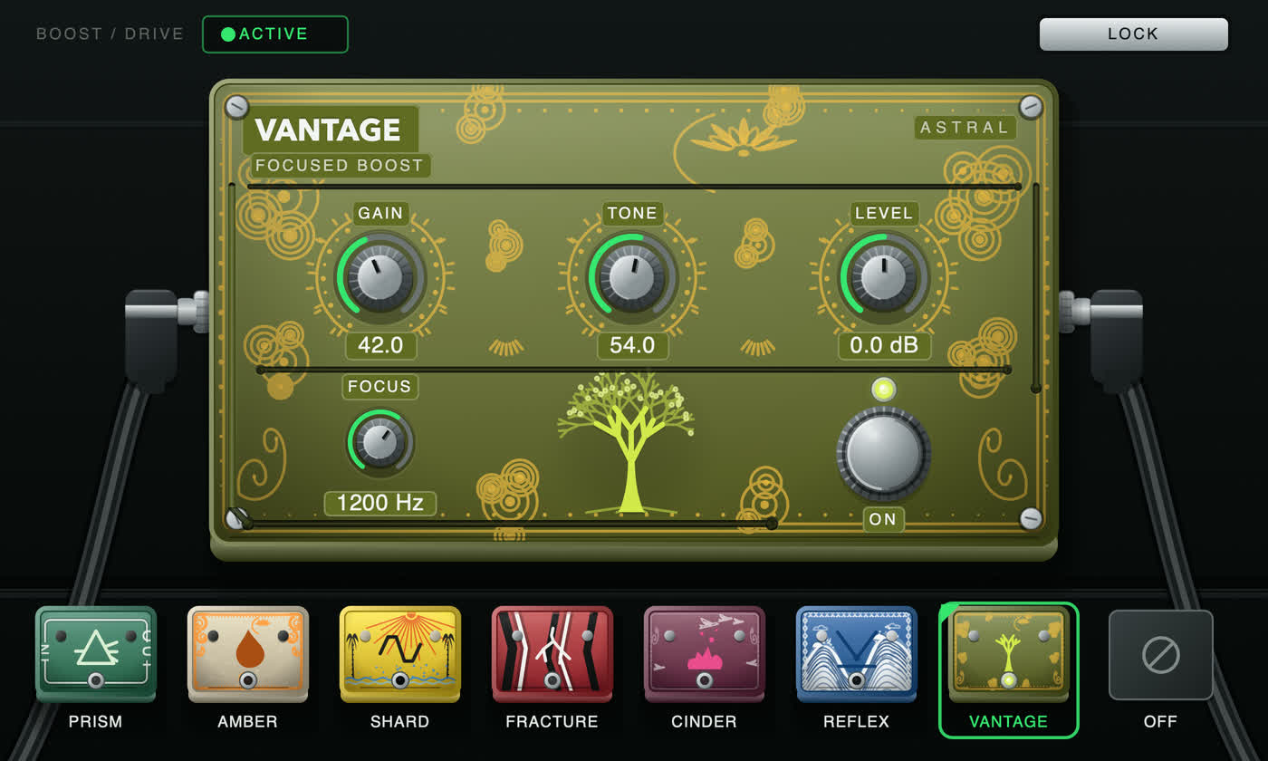
Task: Click the TONE label
Action: click(632, 214)
